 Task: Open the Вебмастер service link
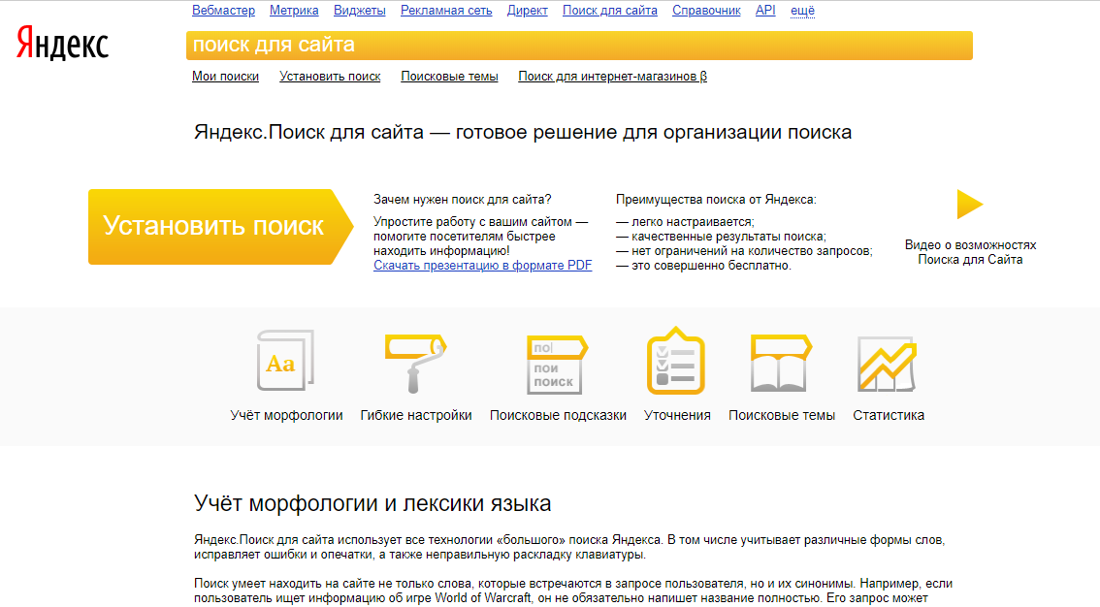(x=223, y=11)
